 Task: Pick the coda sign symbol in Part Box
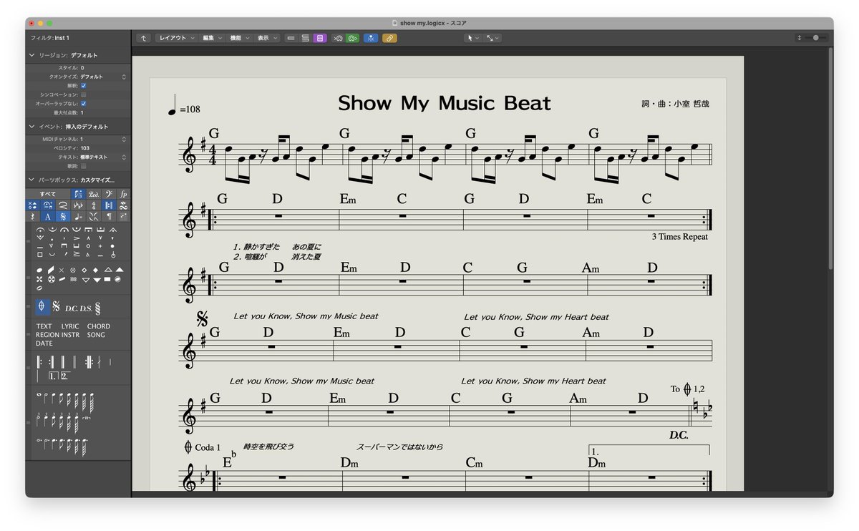(x=43, y=306)
